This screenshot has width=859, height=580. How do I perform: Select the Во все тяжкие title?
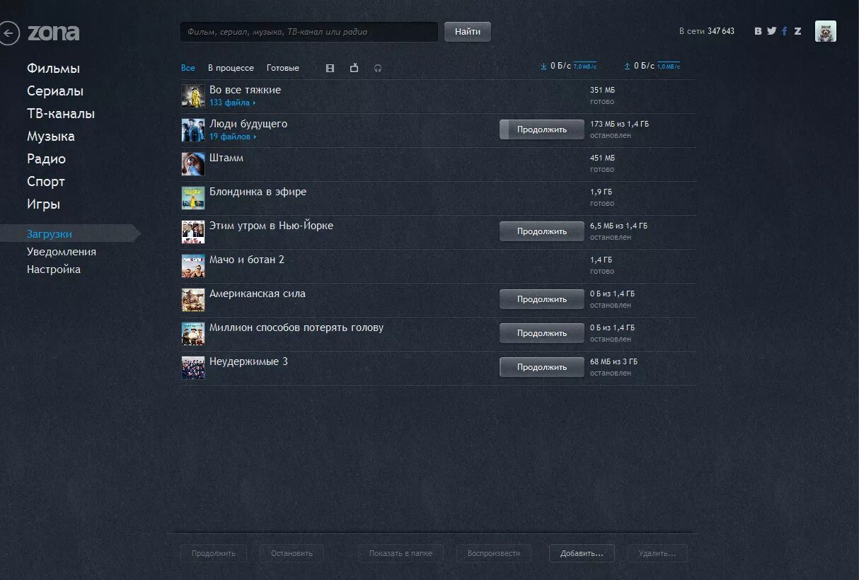245,90
